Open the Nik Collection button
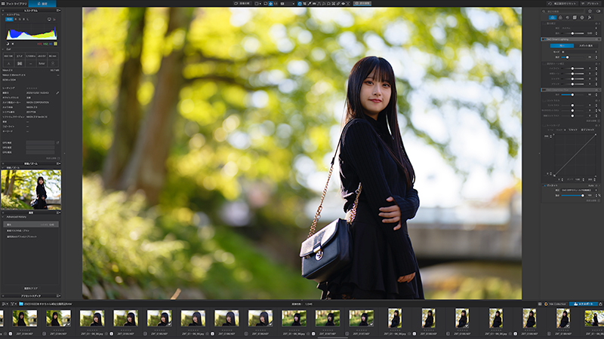The width and height of the screenshot is (604, 339). coord(555,304)
